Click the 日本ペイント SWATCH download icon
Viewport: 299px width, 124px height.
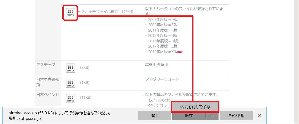71,98
